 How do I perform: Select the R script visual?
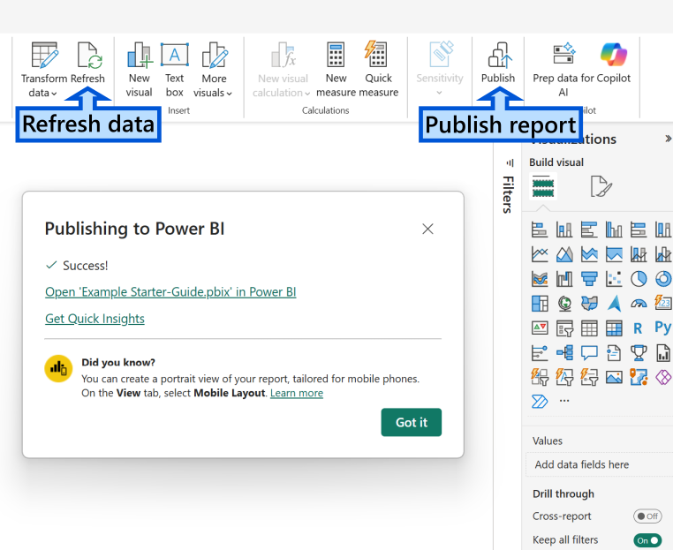[x=638, y=328]
